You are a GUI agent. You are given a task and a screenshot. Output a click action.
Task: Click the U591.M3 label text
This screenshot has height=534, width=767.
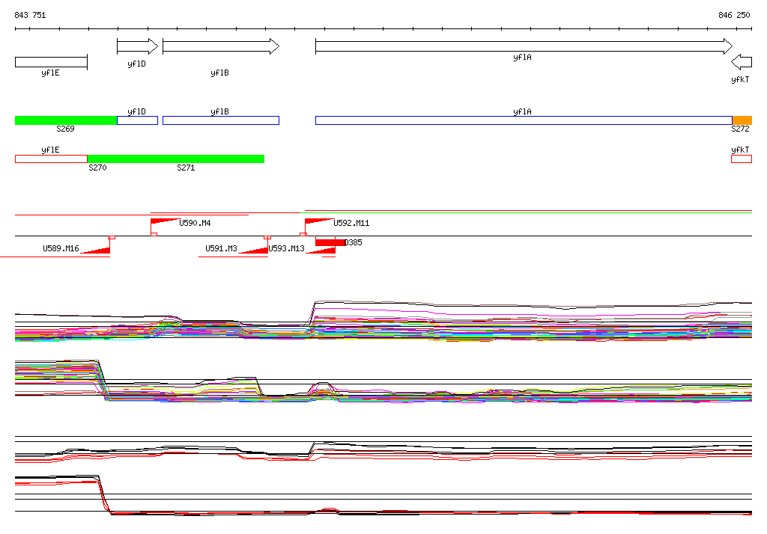(221, 249)
